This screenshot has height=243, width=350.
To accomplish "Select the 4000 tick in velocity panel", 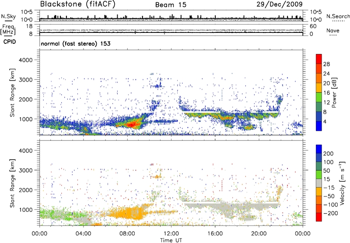I will (x=25, y=150).
